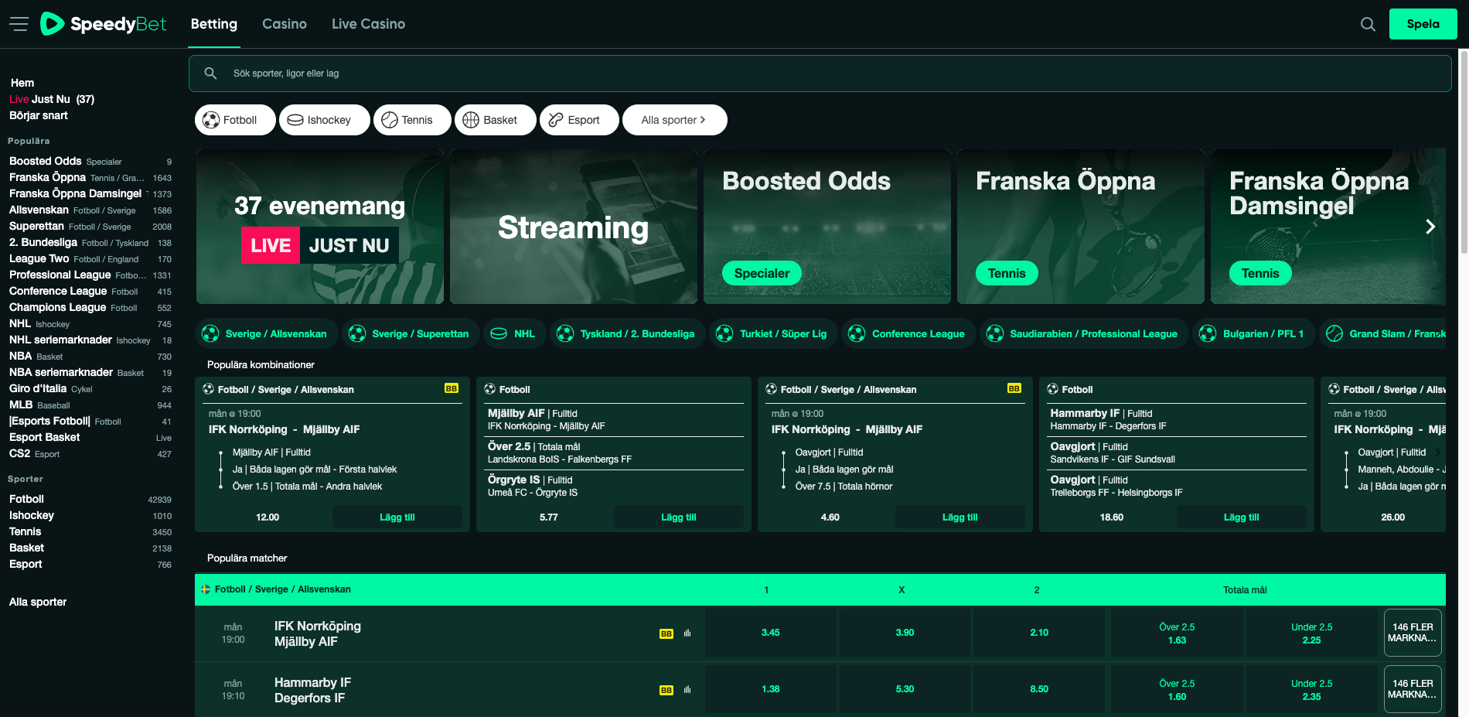The height and width of the screenshot is (717, 1469).
Task: Select NHL league chip
Action: click(x=515, y=333)
